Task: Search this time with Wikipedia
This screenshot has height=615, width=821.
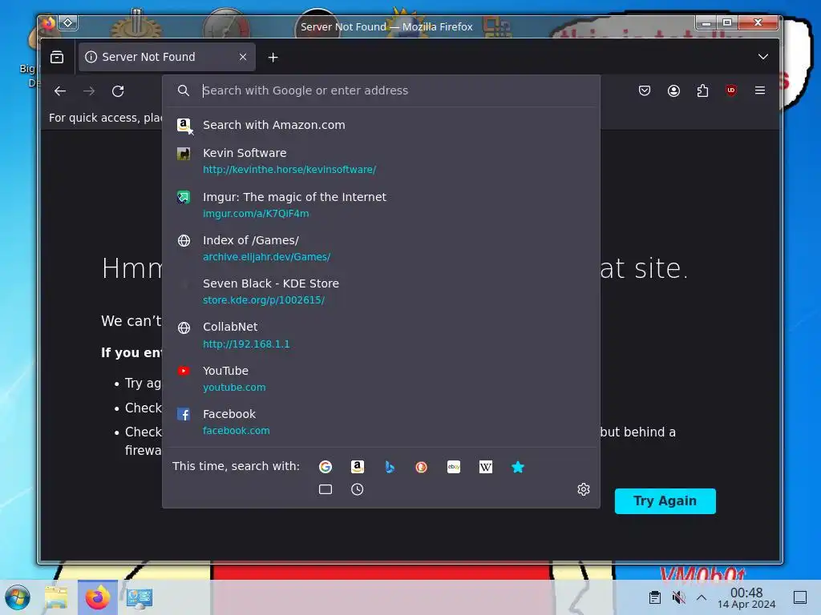Action: [x=485, y=467]
